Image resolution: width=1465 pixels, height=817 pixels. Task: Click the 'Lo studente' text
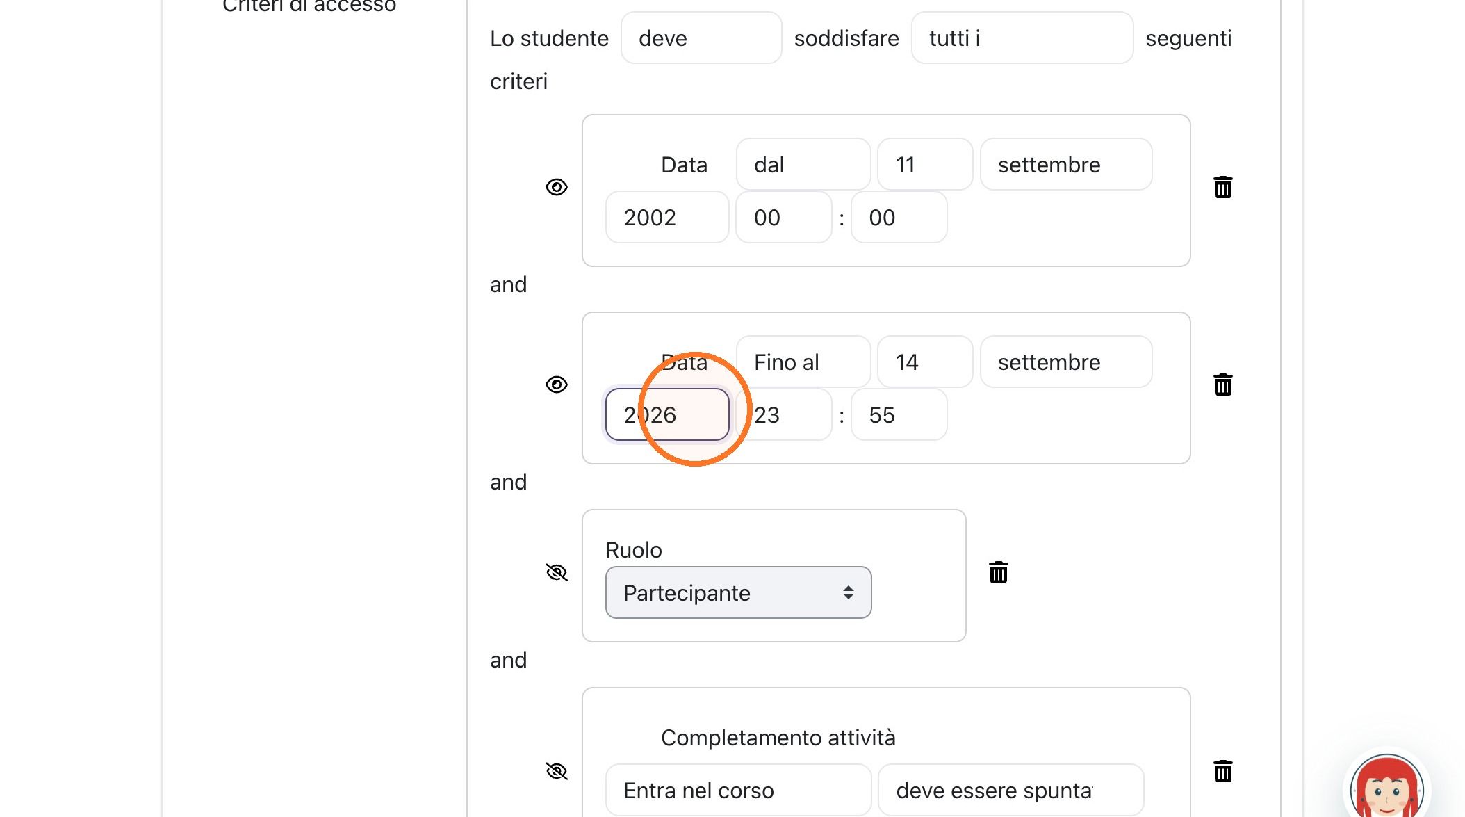pos(549,38)
